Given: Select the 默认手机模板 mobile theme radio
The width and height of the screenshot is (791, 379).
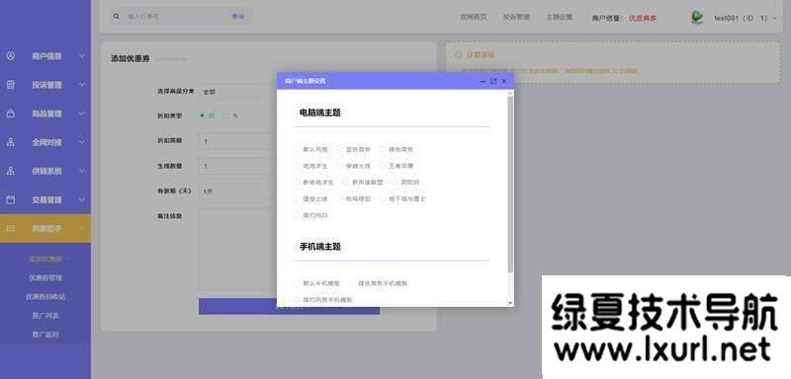Looking at the screenshot, I should (x=297, y=283).
